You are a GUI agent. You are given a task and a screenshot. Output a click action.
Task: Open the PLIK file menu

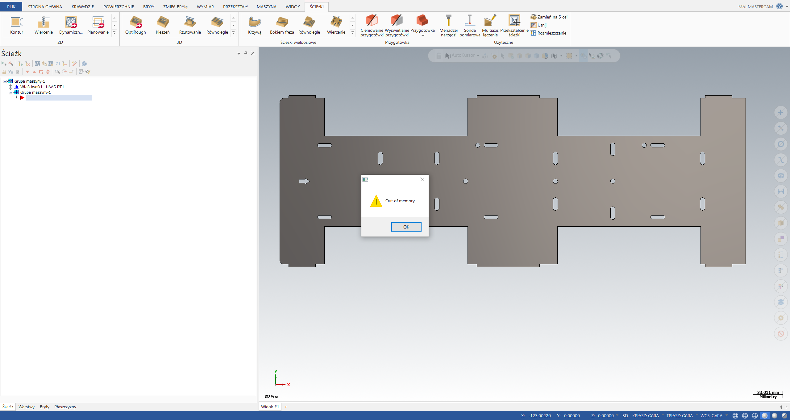(x=11, y=6)
